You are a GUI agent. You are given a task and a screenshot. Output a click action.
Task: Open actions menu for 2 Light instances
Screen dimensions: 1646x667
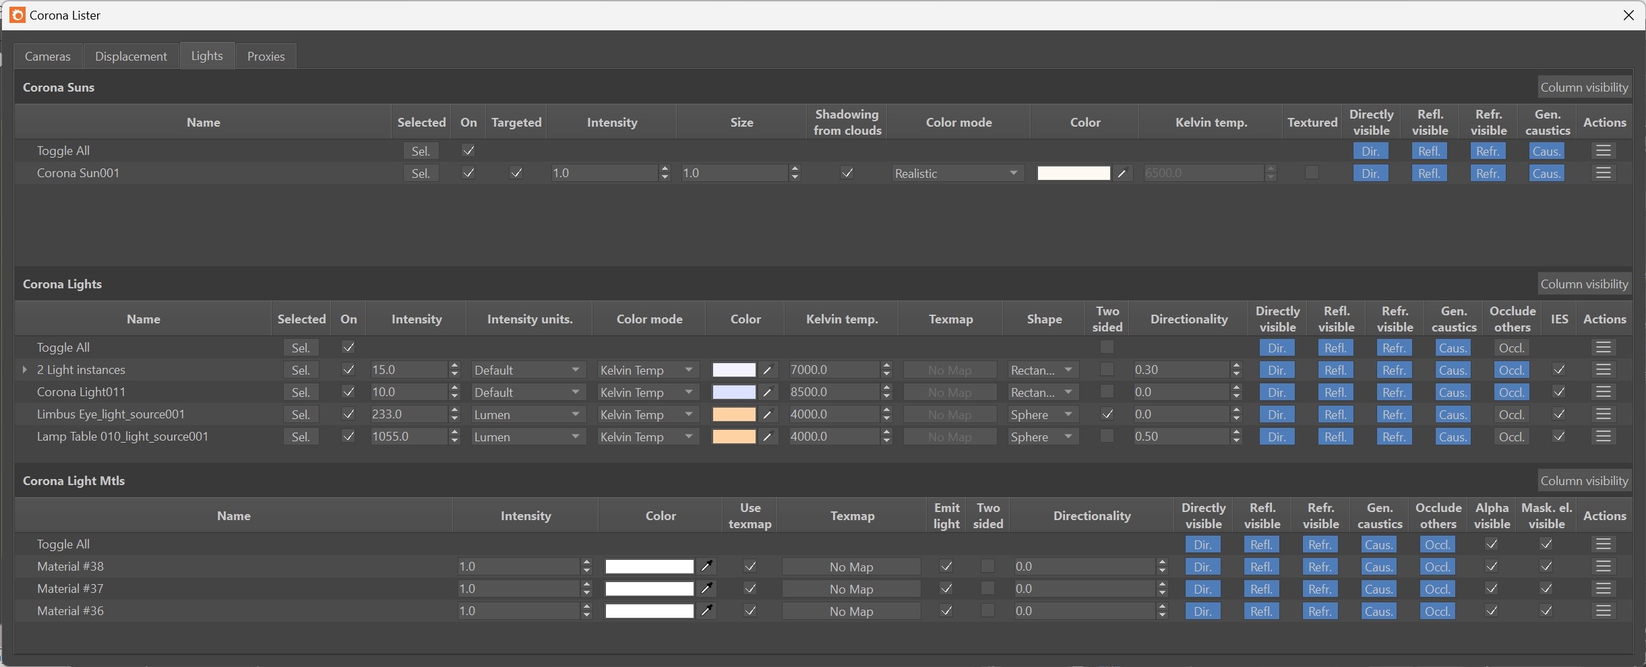coord(1604,370)
